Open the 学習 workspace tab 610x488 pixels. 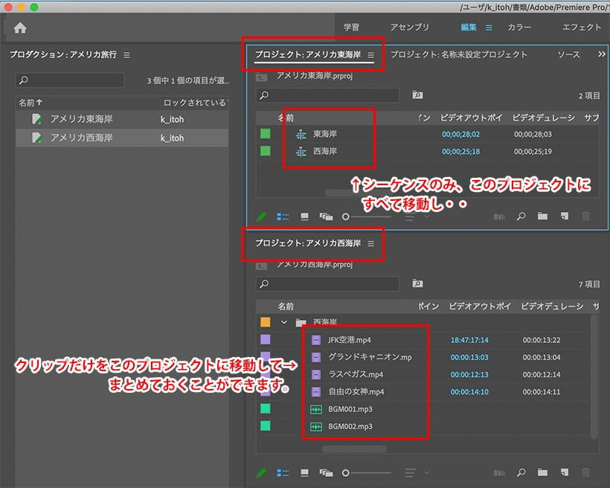(351, 28)
